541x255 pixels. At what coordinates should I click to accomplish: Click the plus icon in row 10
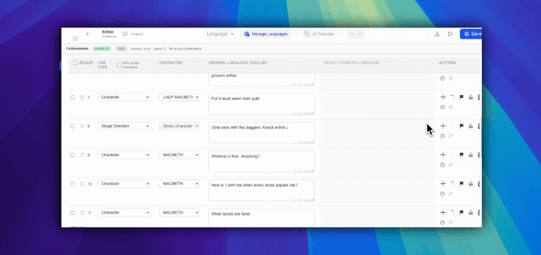[443, 184]
